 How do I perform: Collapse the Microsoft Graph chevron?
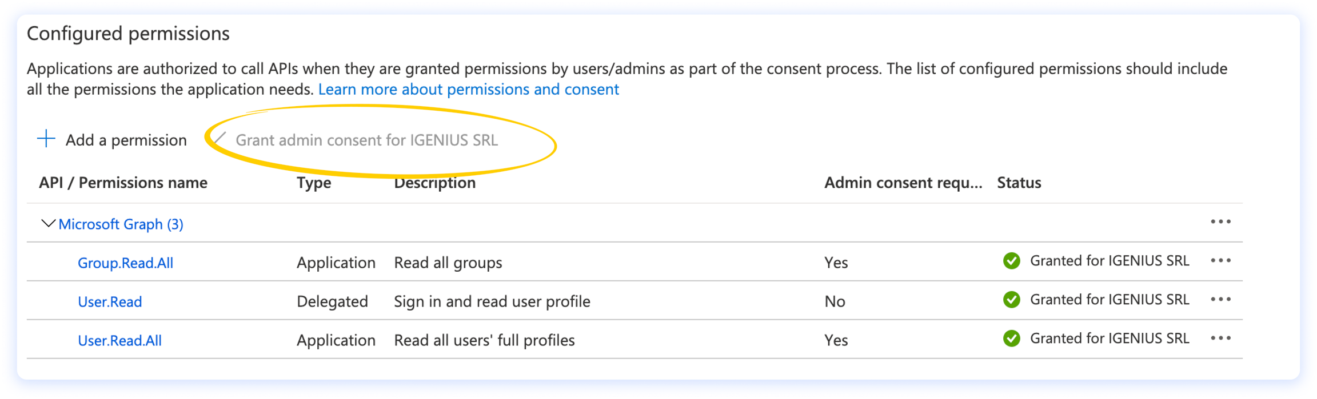[49, 223]
